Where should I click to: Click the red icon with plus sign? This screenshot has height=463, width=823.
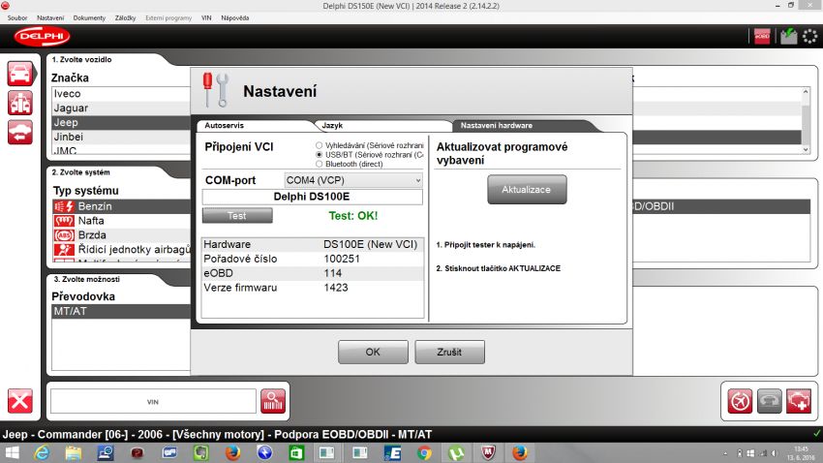pyautogui.click(x=799, y=402)
